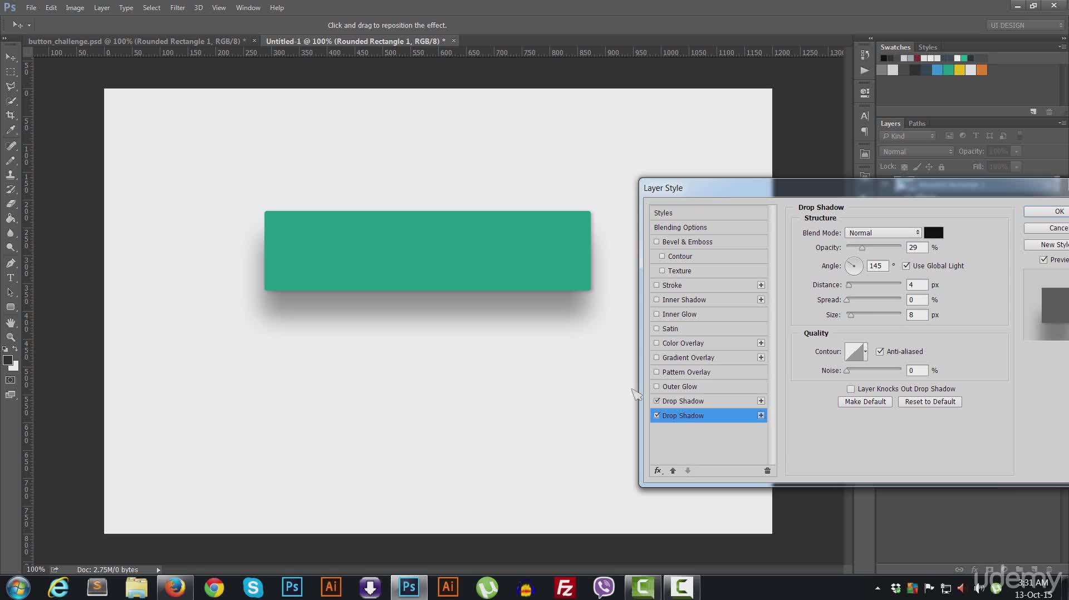The height and width of the screenshot is (600, 1069).
Task: Disable the Use Global Light checkbox
Action: [906, 266]
